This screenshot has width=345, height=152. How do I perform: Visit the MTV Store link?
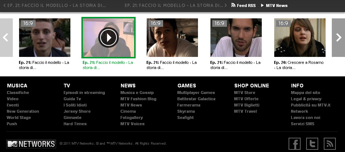pyautogui.click(x=245, y=93)
